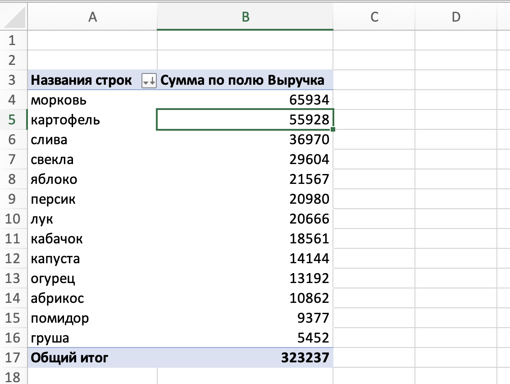Select column header B
The image size is (510, 384).
point(244,17)
